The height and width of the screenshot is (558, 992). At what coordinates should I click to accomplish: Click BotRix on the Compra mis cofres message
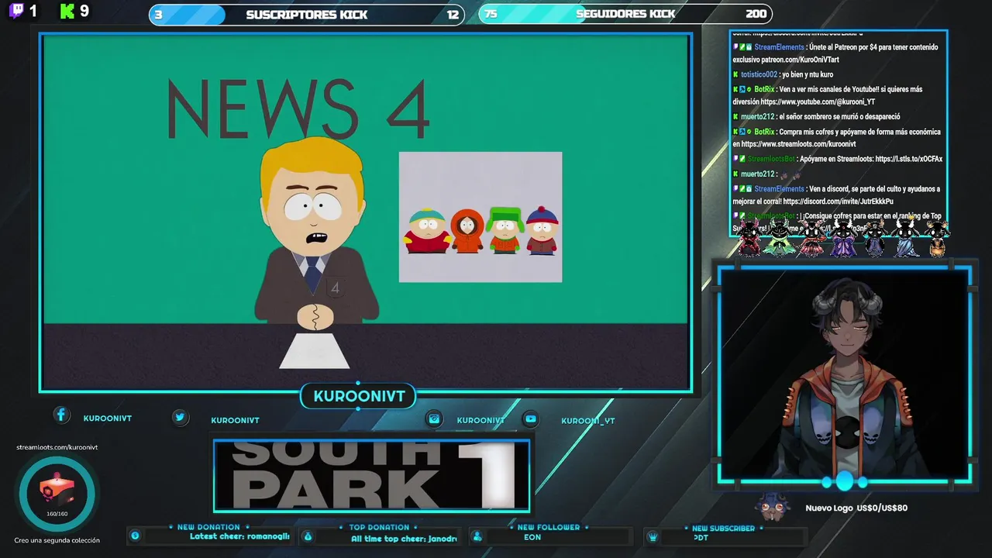pos(764,132)
